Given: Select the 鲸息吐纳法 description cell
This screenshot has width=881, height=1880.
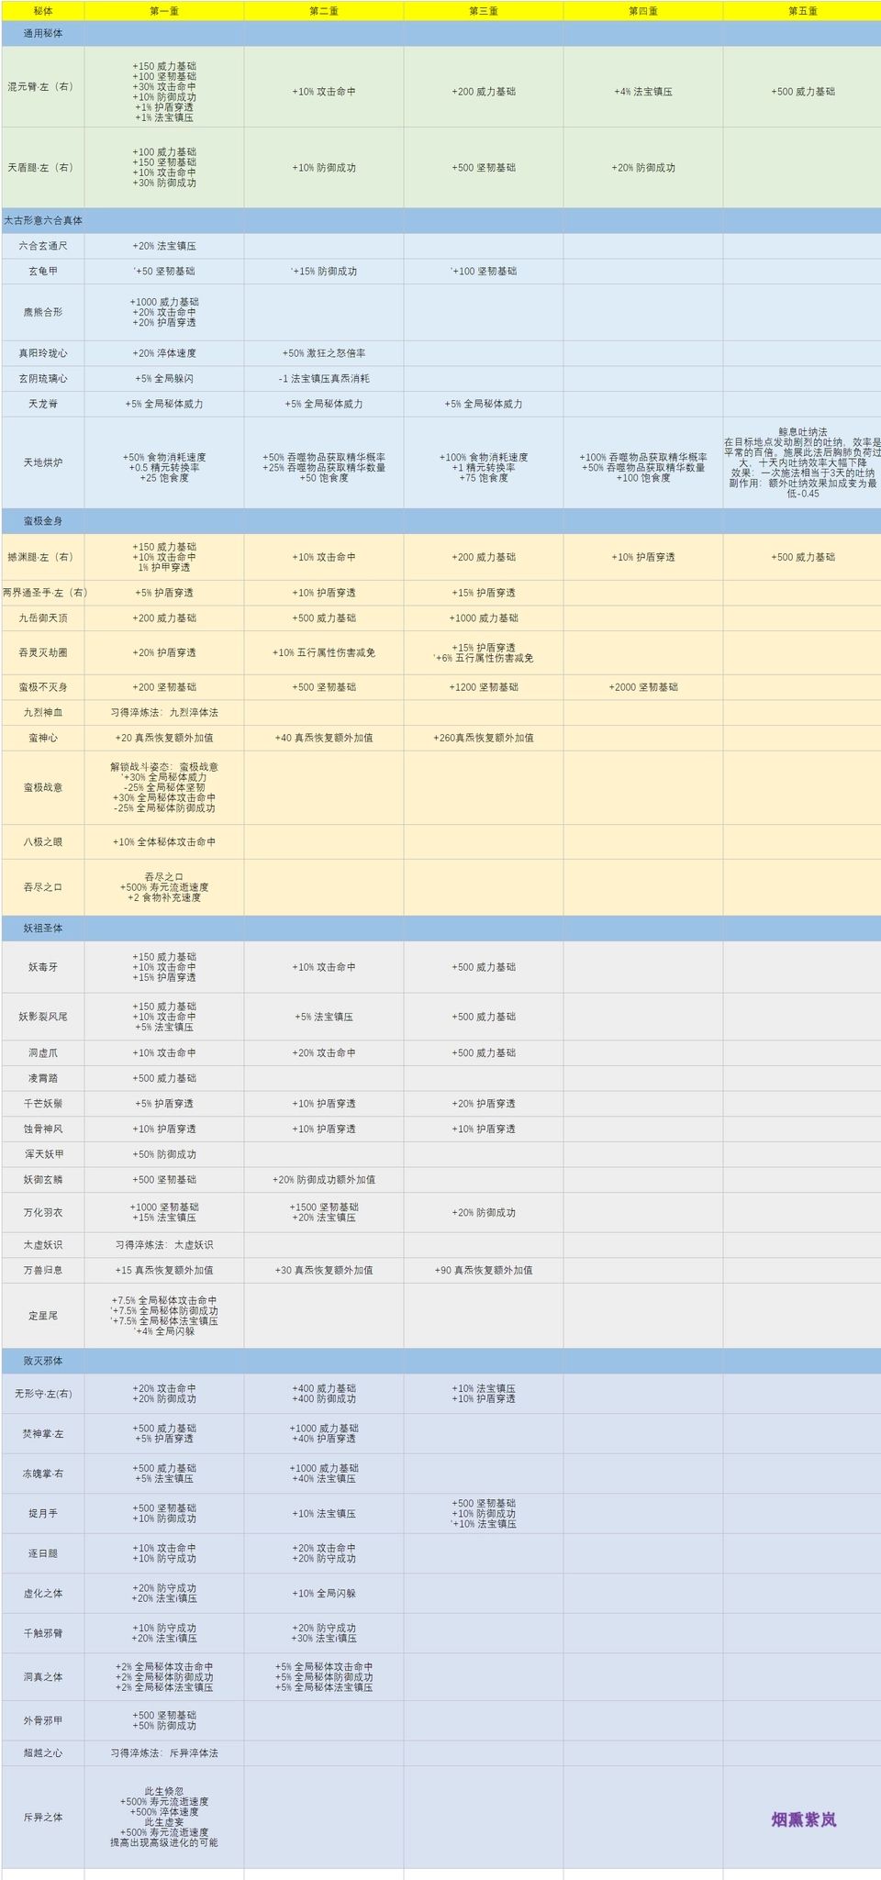Looking at the screenshot, I should pyautogui.click(x=802, y=462).
